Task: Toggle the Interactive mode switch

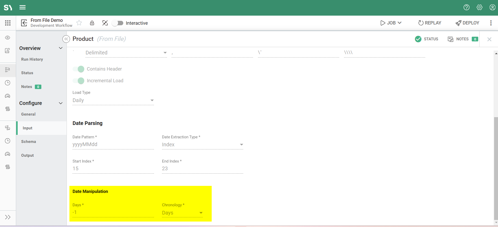Action: click(118, 23)
